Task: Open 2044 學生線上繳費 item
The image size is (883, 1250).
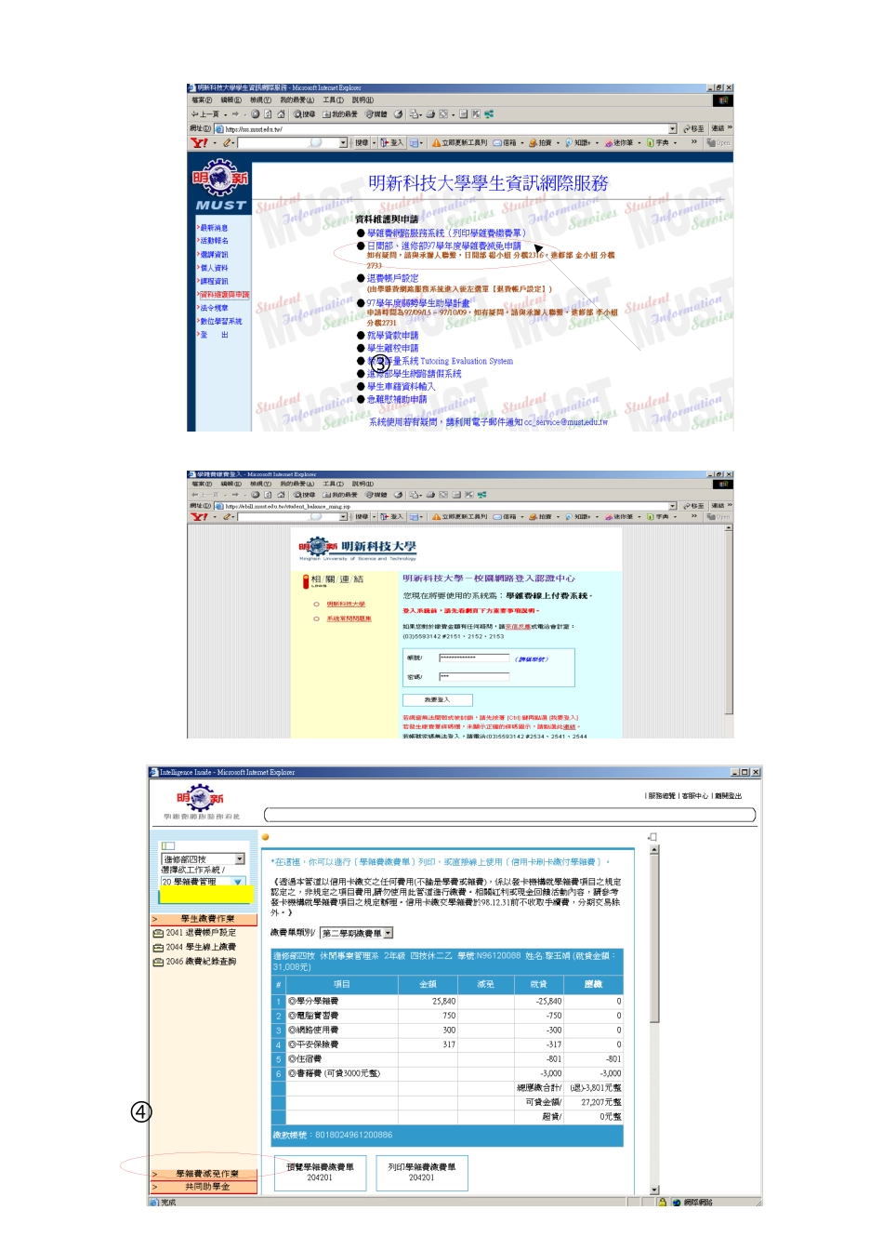Action: click(201, 947)
